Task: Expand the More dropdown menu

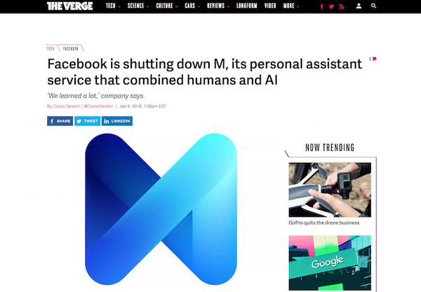Action: 291,6
